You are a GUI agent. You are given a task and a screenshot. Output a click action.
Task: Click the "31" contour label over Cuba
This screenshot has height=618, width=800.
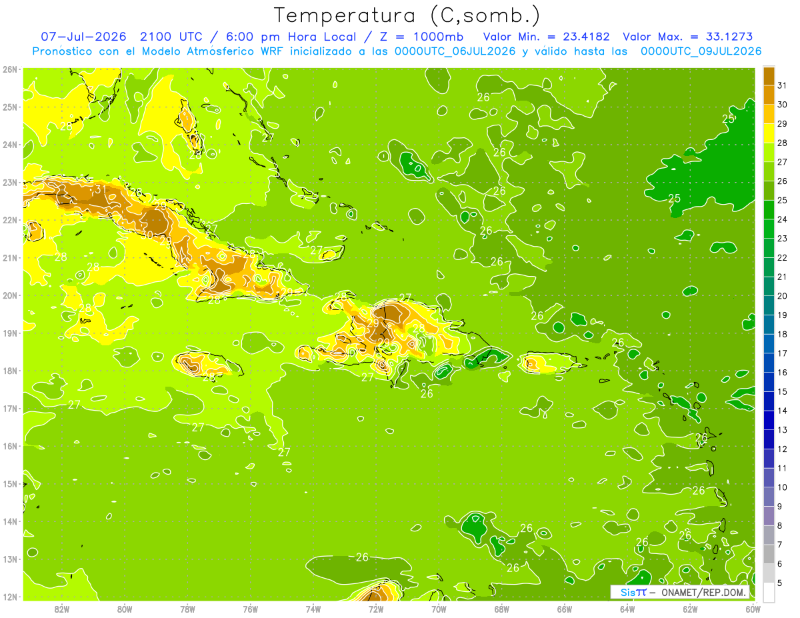[x=101, y=189]
